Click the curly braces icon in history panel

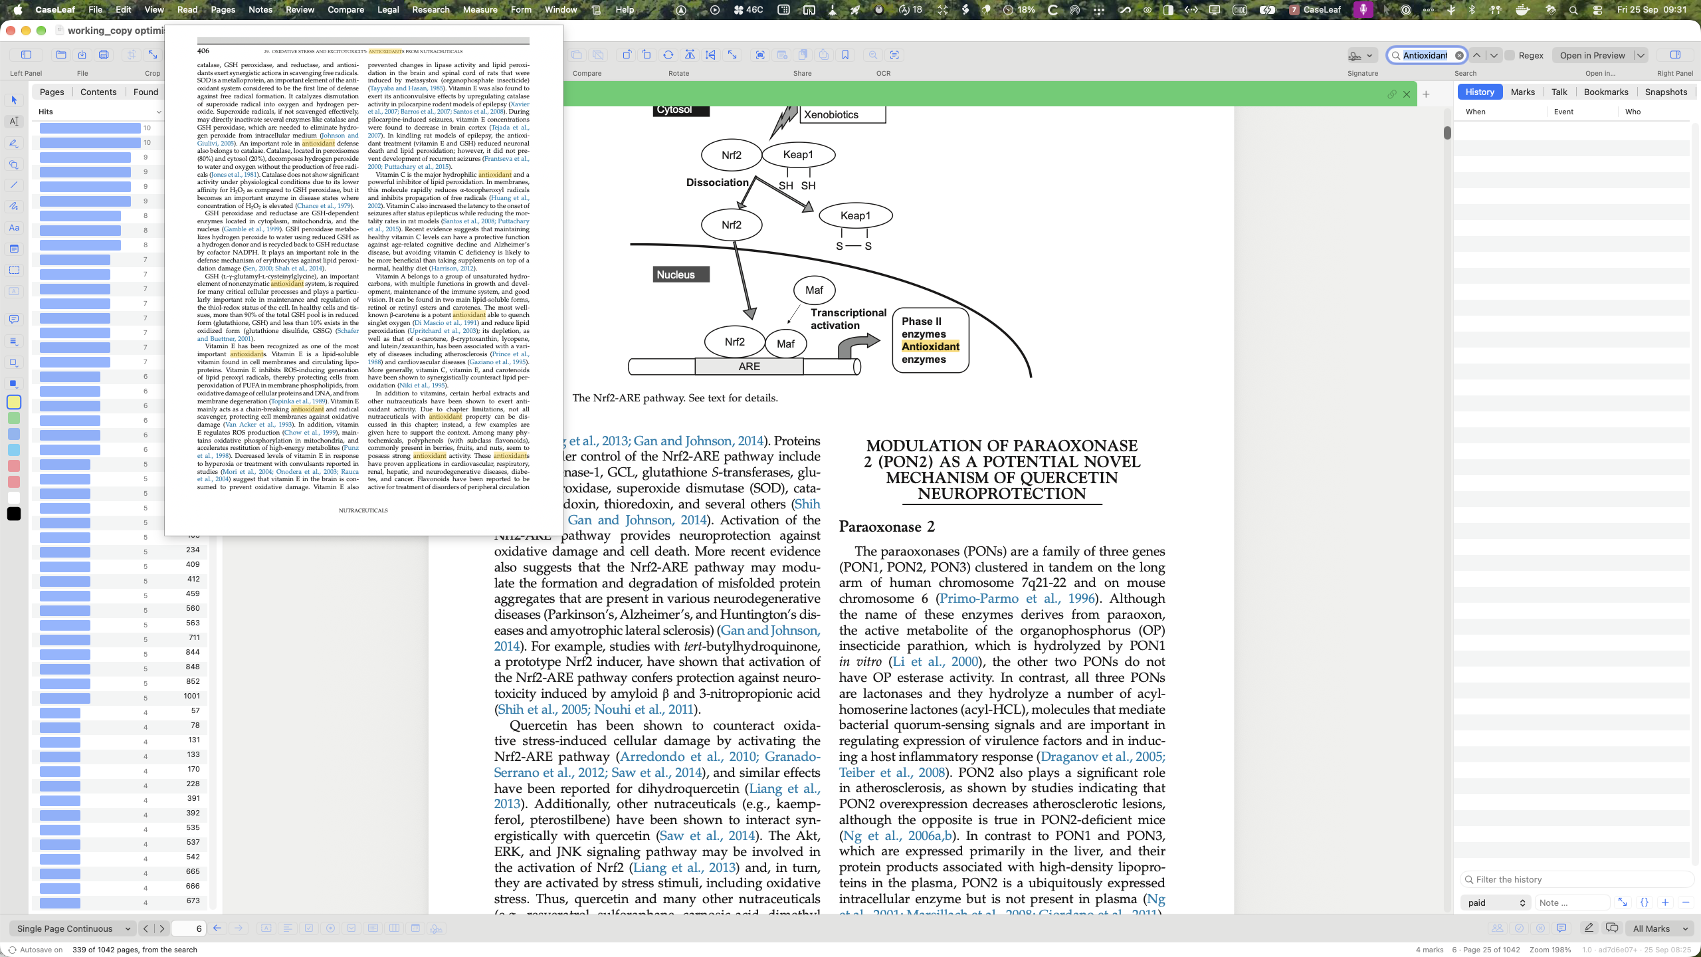1645,903
